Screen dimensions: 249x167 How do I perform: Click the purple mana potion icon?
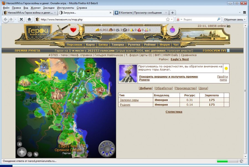tap(172, 30)
